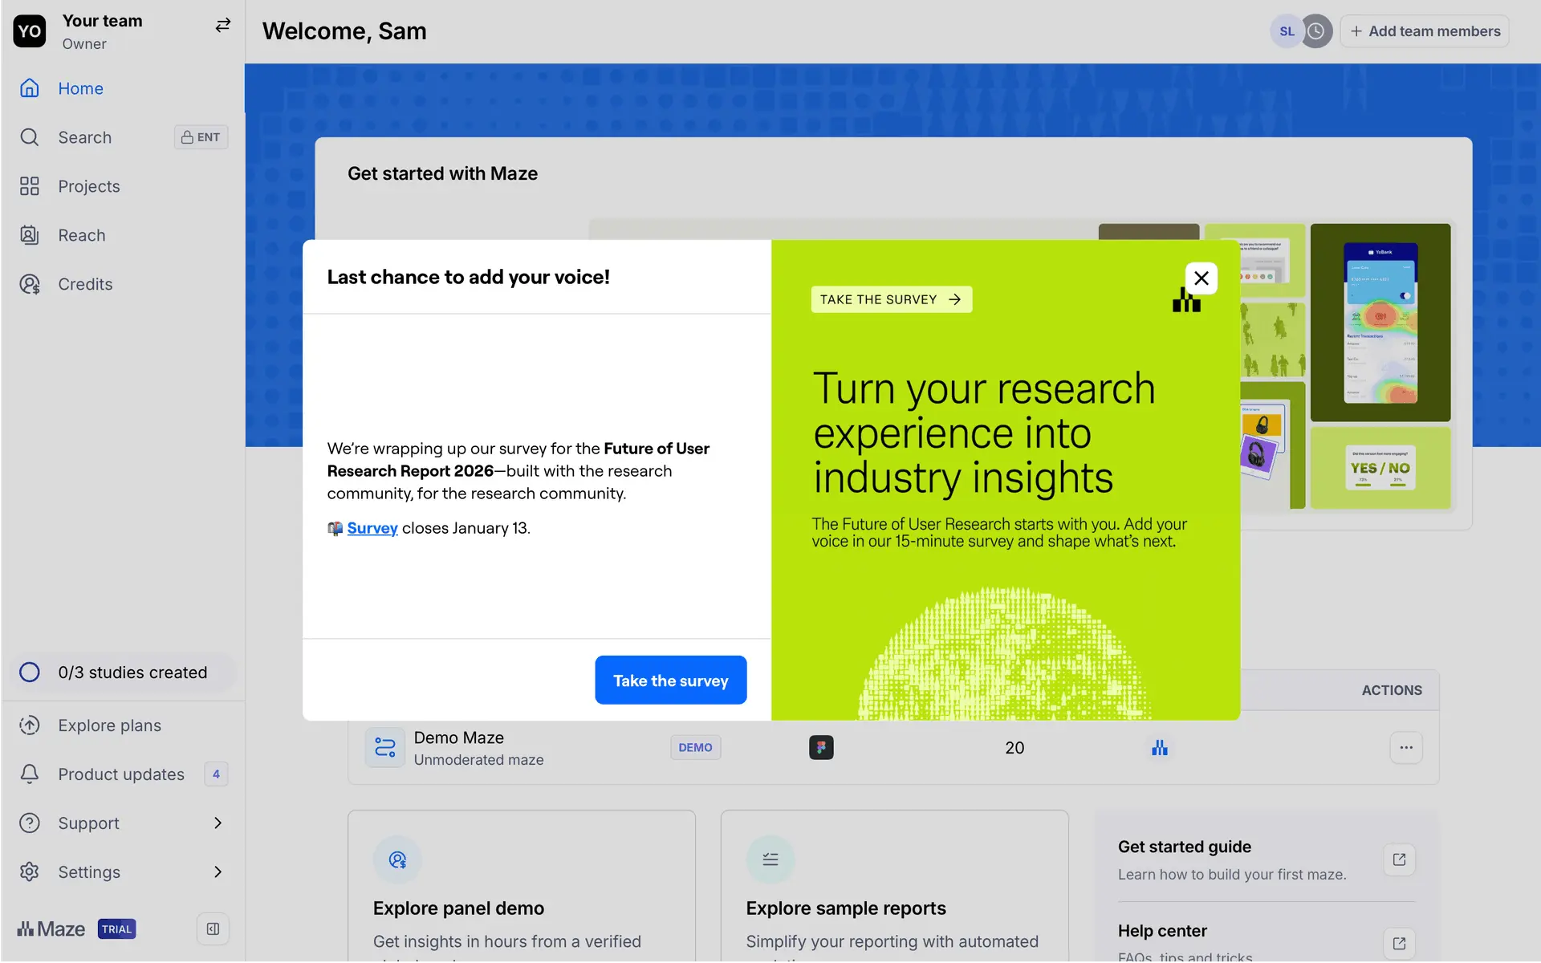Follow the Survey hyperlink
Viewport: 1541px width, 963px height.
tap(372, 528)
